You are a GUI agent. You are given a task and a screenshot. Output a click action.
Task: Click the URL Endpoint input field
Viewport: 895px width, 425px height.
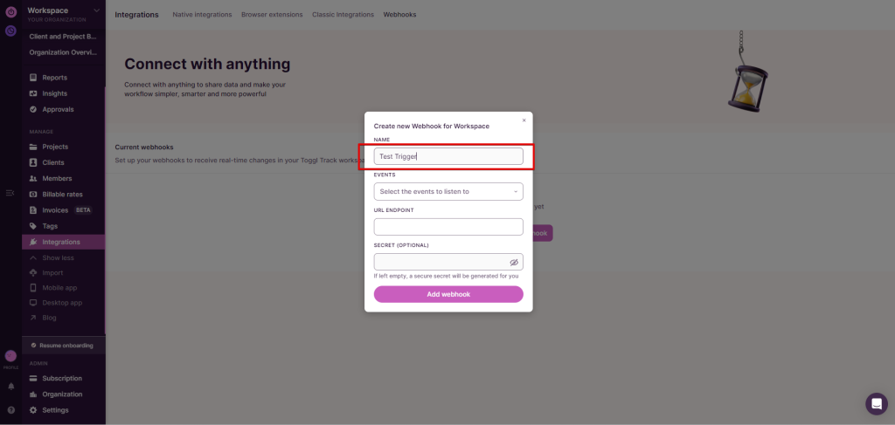pos(448,227)
